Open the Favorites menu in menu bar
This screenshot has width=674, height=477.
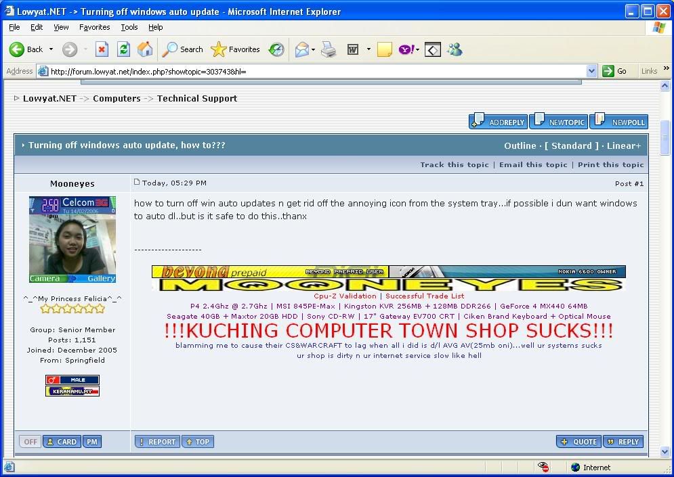click(x=94, y=27)
